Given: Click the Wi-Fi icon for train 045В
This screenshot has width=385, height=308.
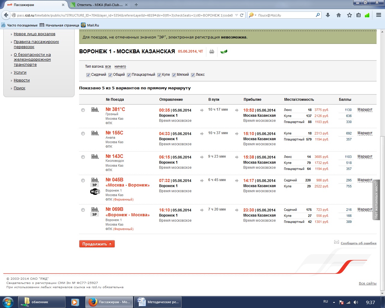Looking at the screenshot, I should click(95, 192).
